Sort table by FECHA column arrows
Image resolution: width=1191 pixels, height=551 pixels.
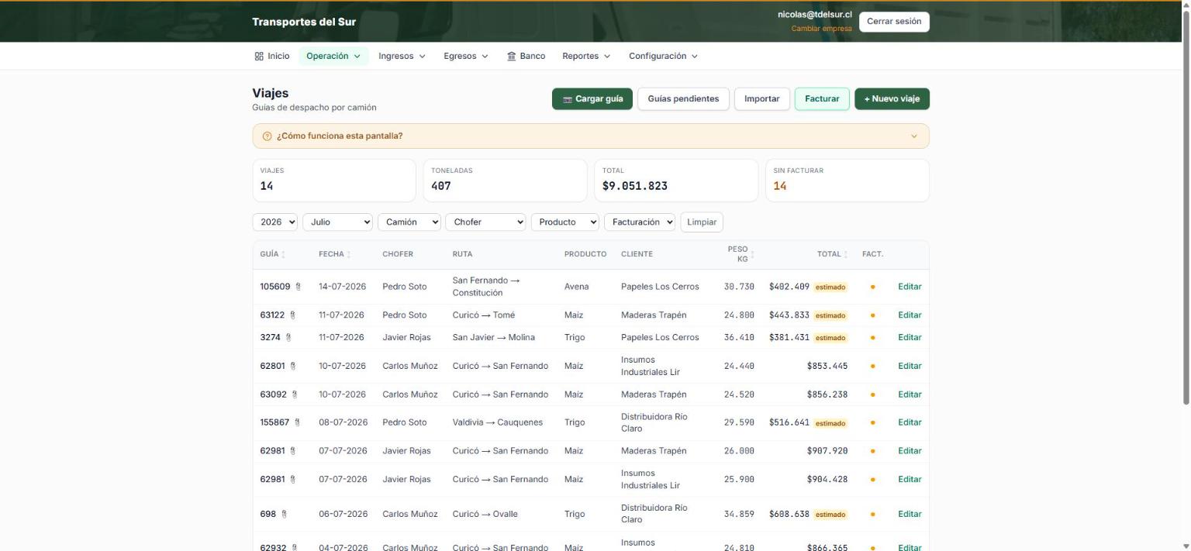click(349, 255)
